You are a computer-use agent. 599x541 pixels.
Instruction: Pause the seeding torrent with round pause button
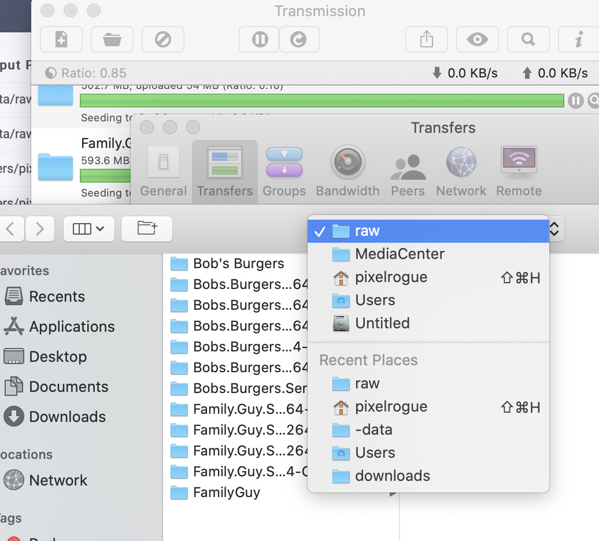tap(575, 101)
